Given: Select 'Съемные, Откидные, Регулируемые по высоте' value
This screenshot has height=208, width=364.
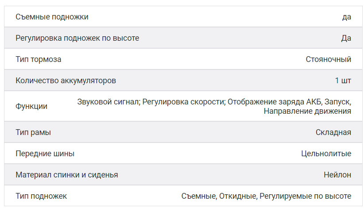Looking at the screenshot, I should (266, 196).
